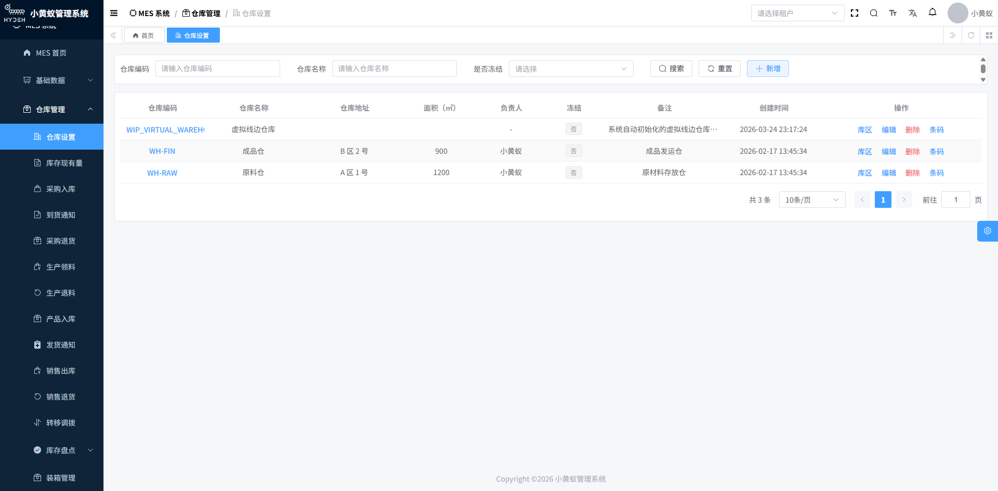The width and height of the screenshot is (998, 491).
Task: Click the user avatar image
Action: tap(957, 13)
